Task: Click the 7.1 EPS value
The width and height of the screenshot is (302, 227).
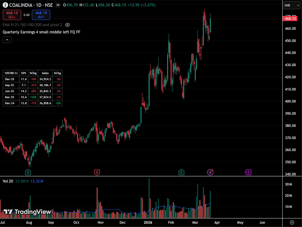Action: click(24, 85)
